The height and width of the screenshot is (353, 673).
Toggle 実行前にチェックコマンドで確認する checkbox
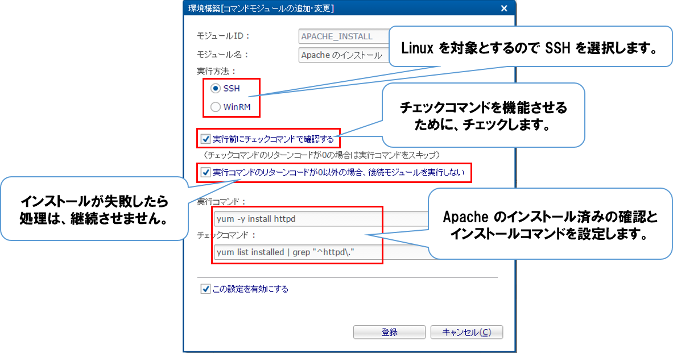[x=205, y=139]
